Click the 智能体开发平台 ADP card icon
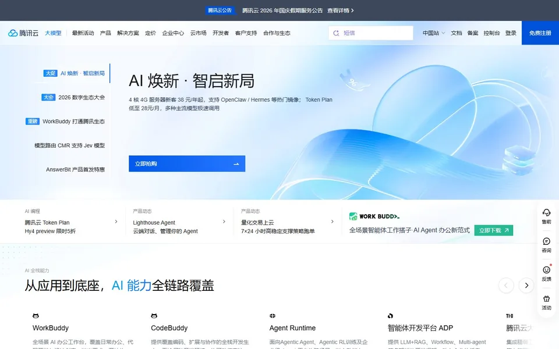The image size is (559, 349). pyautogui.click(x=390, y=316)
